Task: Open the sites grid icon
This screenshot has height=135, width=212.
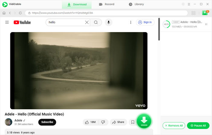Action: (194, 13)
